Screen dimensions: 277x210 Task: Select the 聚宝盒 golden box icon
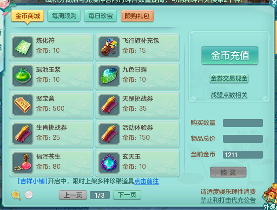click(23, 105)
